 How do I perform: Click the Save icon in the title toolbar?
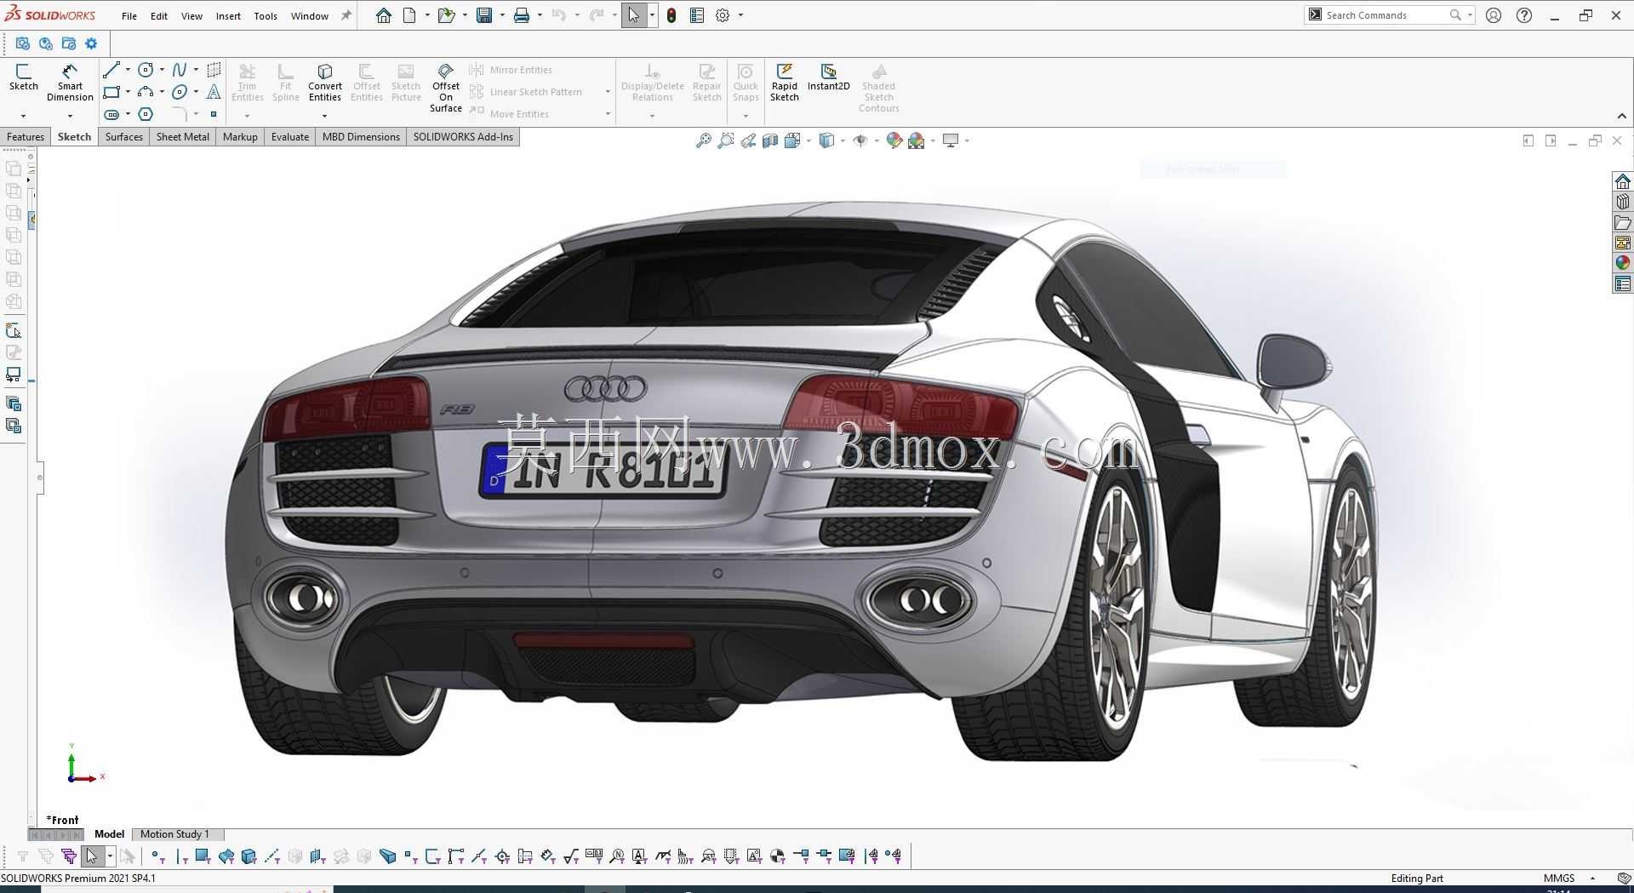[484, 15]
